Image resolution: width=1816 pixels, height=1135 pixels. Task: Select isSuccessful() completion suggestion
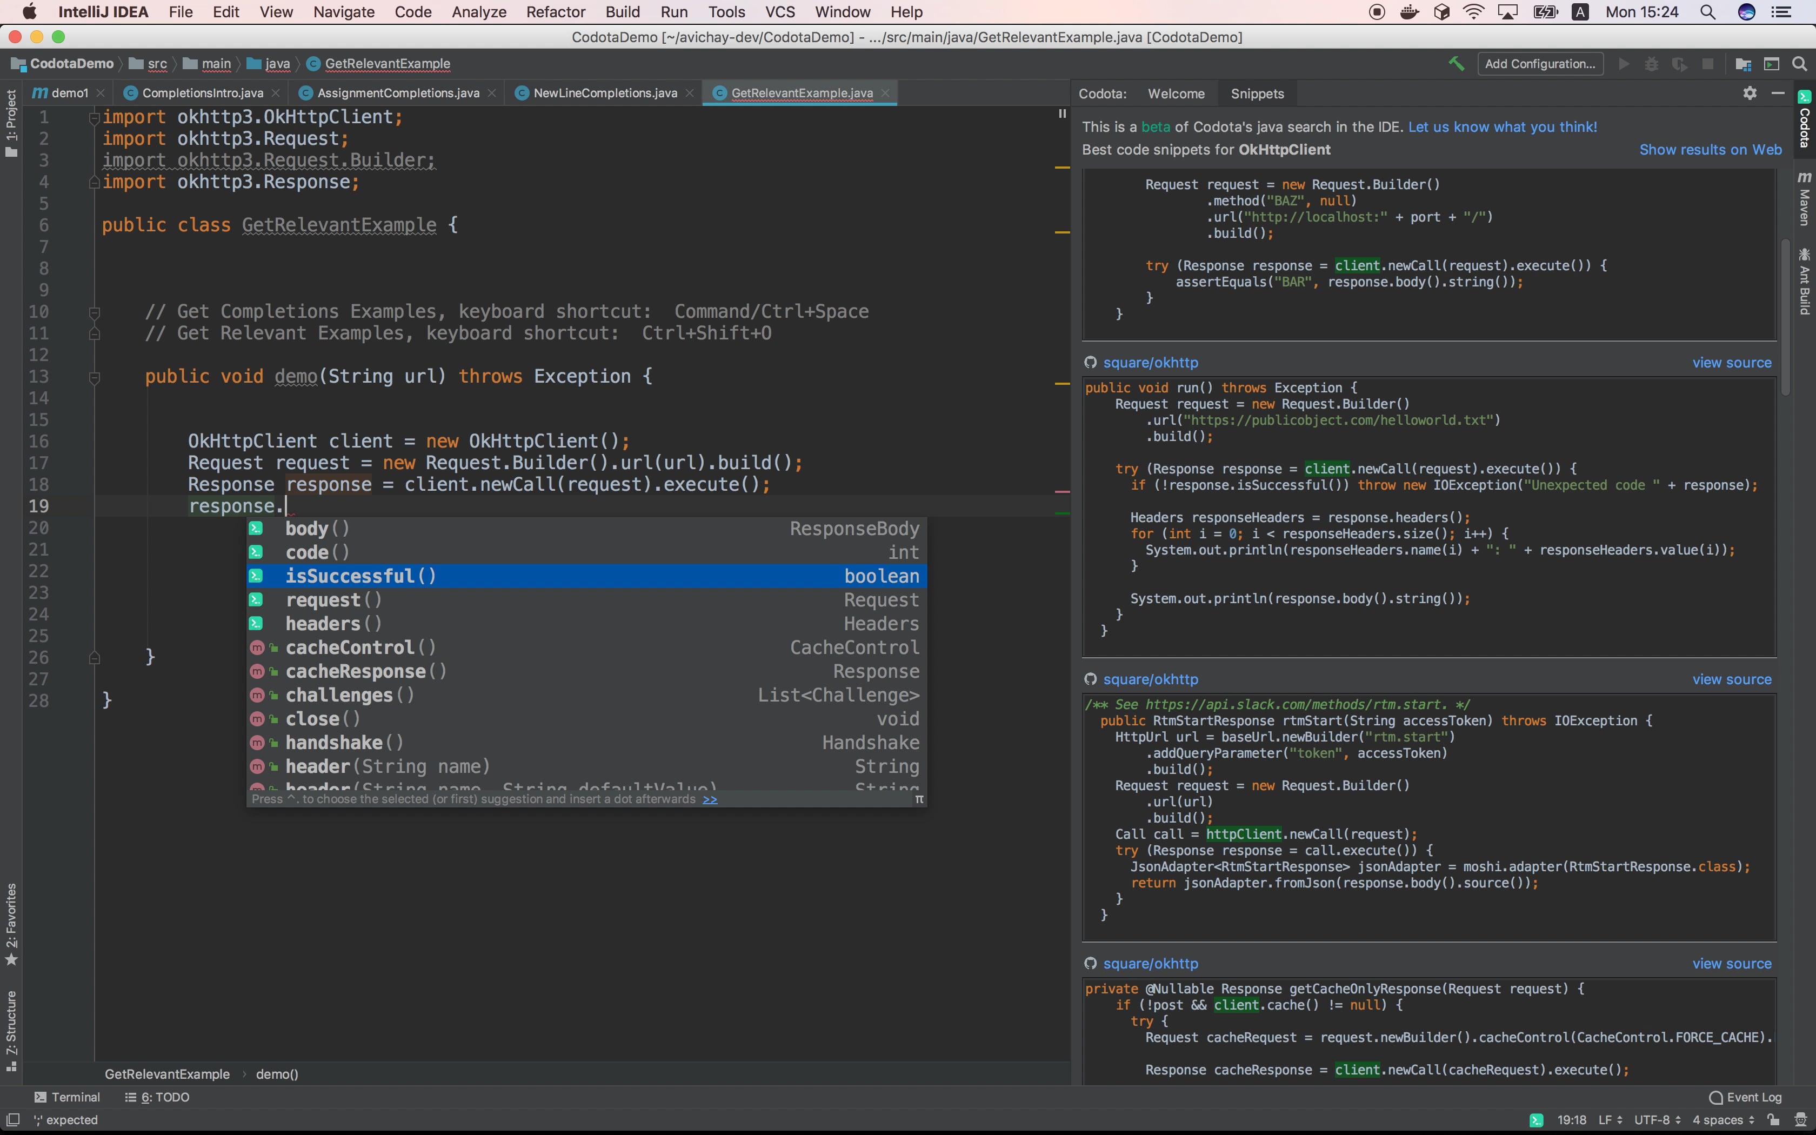tap(587, 576)
